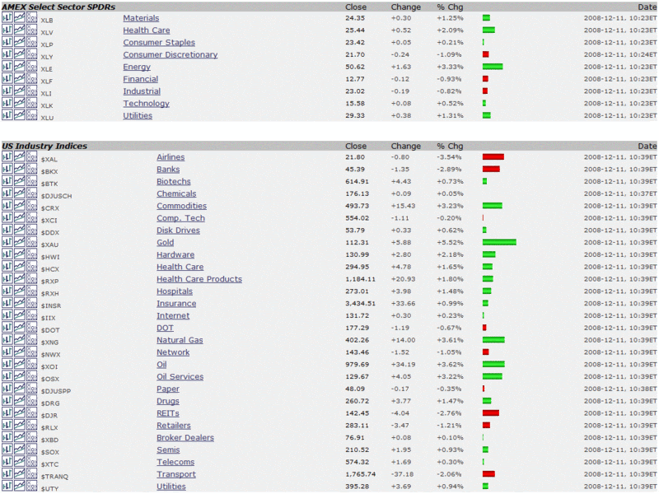Image resolution: width=659 pixels, height=494 pixels.
Task: Open the Comp. Tech link
Action: pyautogui.click(x=180, y=218)
